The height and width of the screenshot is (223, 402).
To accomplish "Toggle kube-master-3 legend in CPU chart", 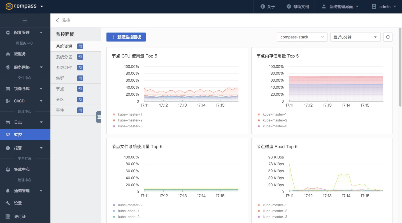I will coord(127,126).
